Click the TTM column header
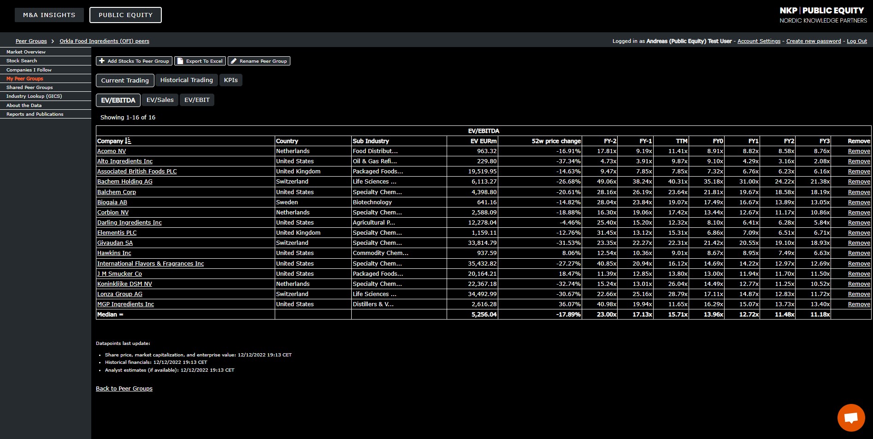This screenshot has width=873, height=439. 682,141
